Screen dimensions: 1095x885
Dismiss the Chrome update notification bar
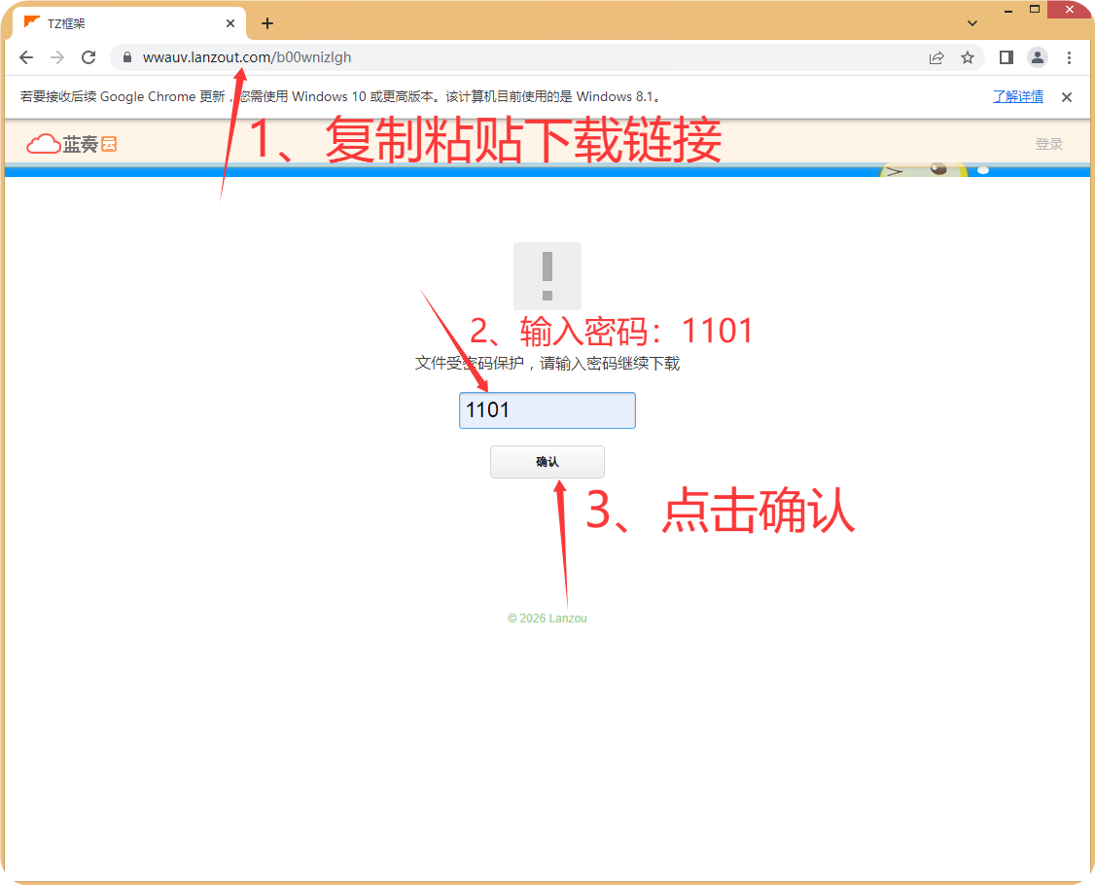tap(1067, 97)
